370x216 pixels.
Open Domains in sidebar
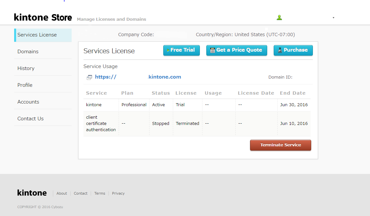(43, 52)
